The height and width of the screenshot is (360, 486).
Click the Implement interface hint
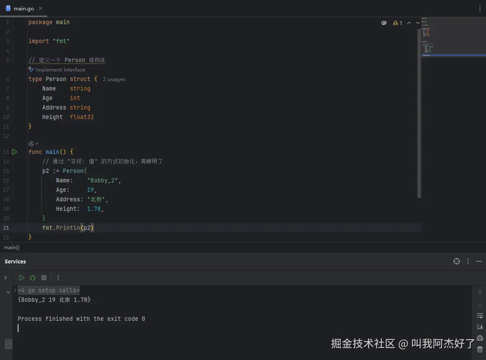(x=57, y=70)
